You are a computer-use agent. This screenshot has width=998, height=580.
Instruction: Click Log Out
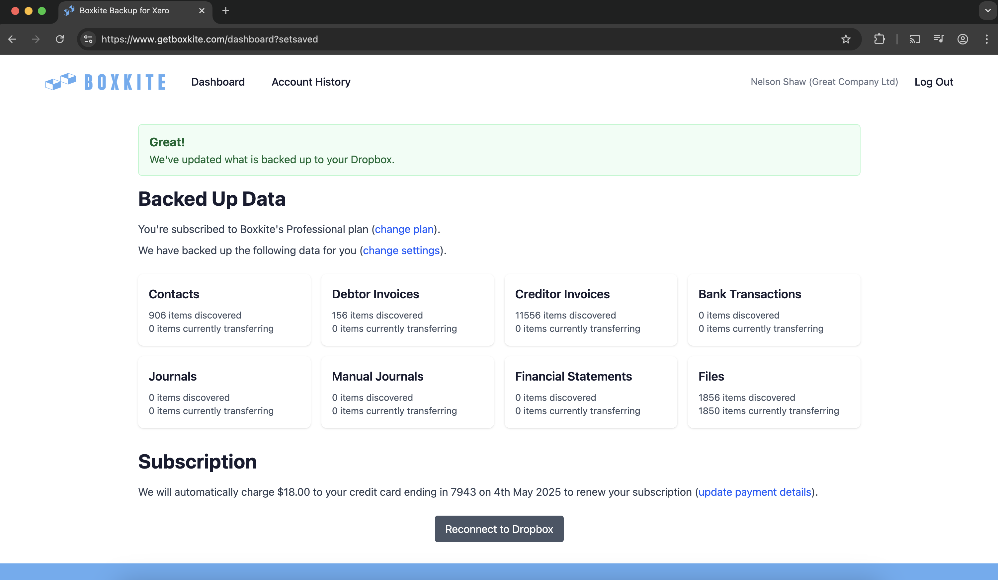click(x=934, y=82)
